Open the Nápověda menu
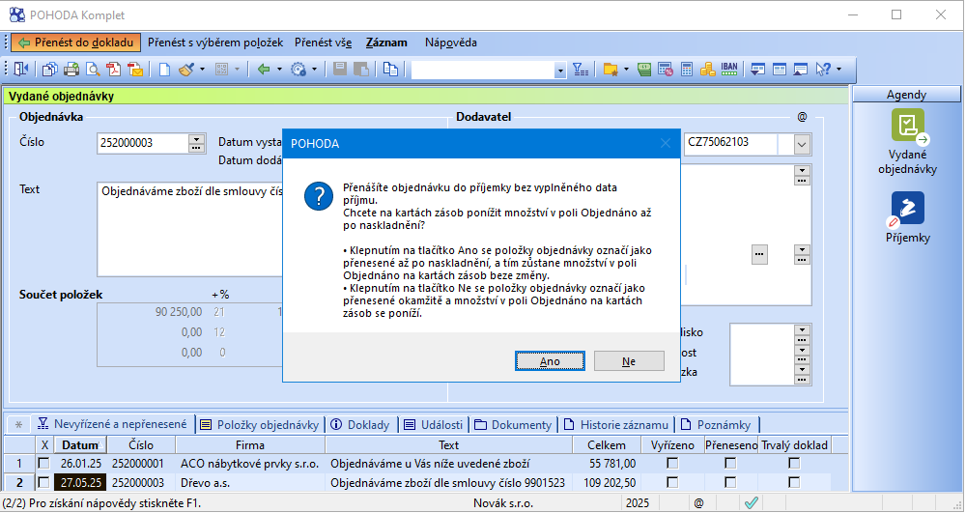Image resolution: width=966 pixels, height=513 pixels. click(x=451, y=43)
